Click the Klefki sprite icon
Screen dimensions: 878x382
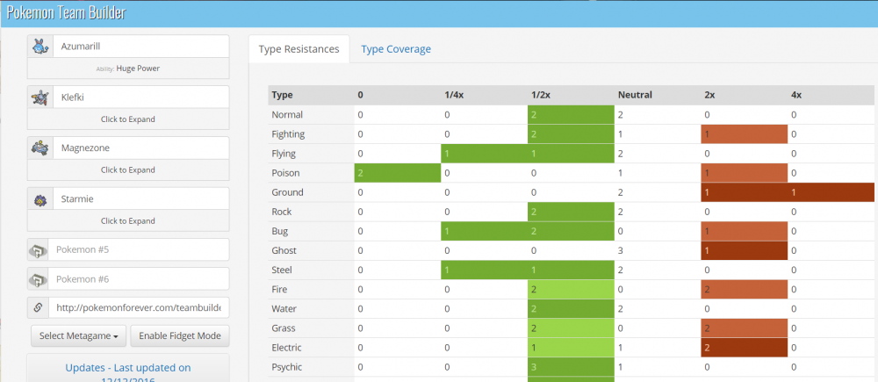(x=39, y=97)
